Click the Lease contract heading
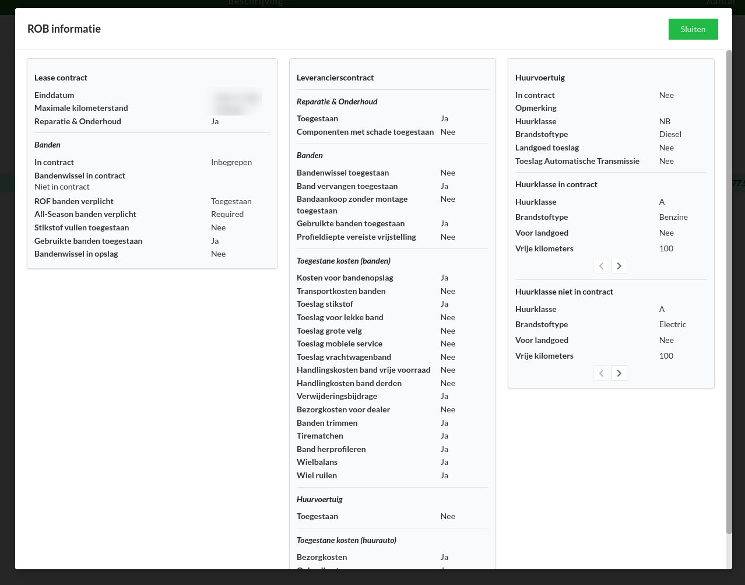Viewport: 745px width, 585px height. pyautogui.click(x=61, y=78)
